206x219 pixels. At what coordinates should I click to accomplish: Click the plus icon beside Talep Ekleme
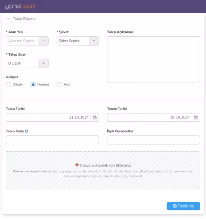point(8,19)
